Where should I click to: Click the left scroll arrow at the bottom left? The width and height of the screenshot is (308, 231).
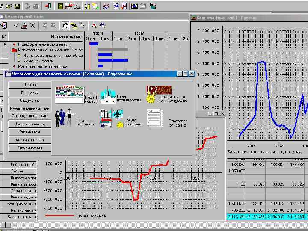tap(3, 225)
